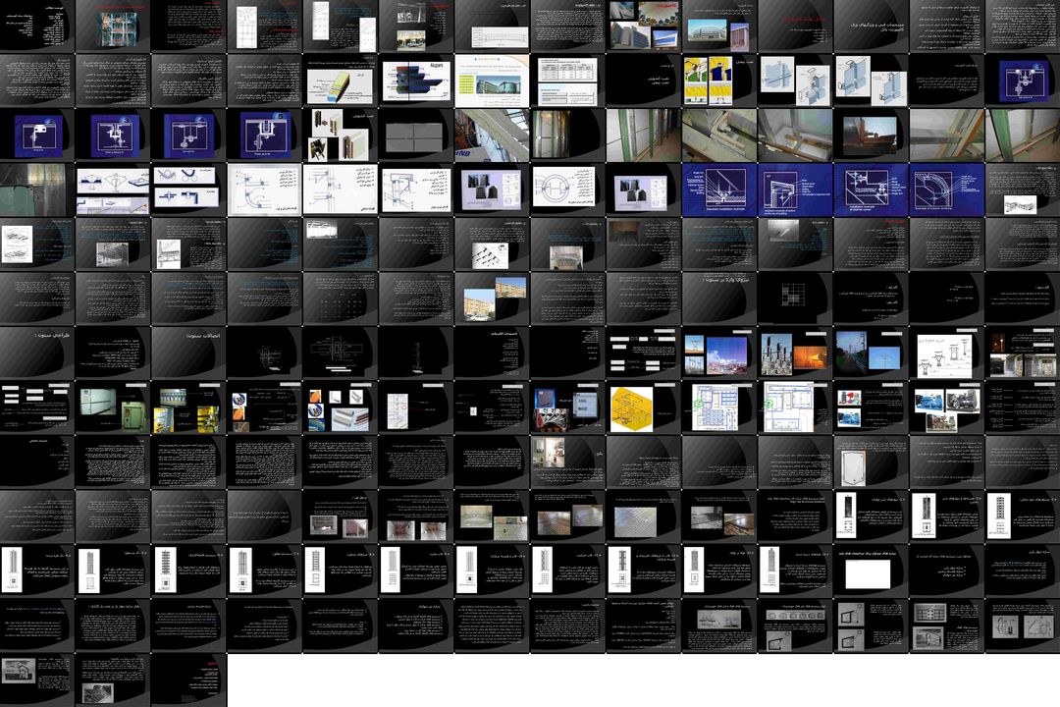Select slide with two yellow panel illustrations
Screen dimensions: 1060x707
coord(718,81)
